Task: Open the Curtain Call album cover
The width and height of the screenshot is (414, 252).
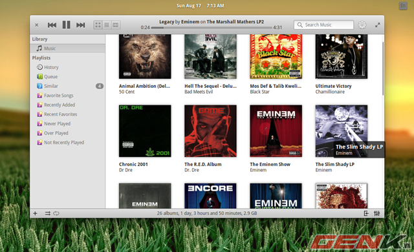Action: tap(276, 196)
